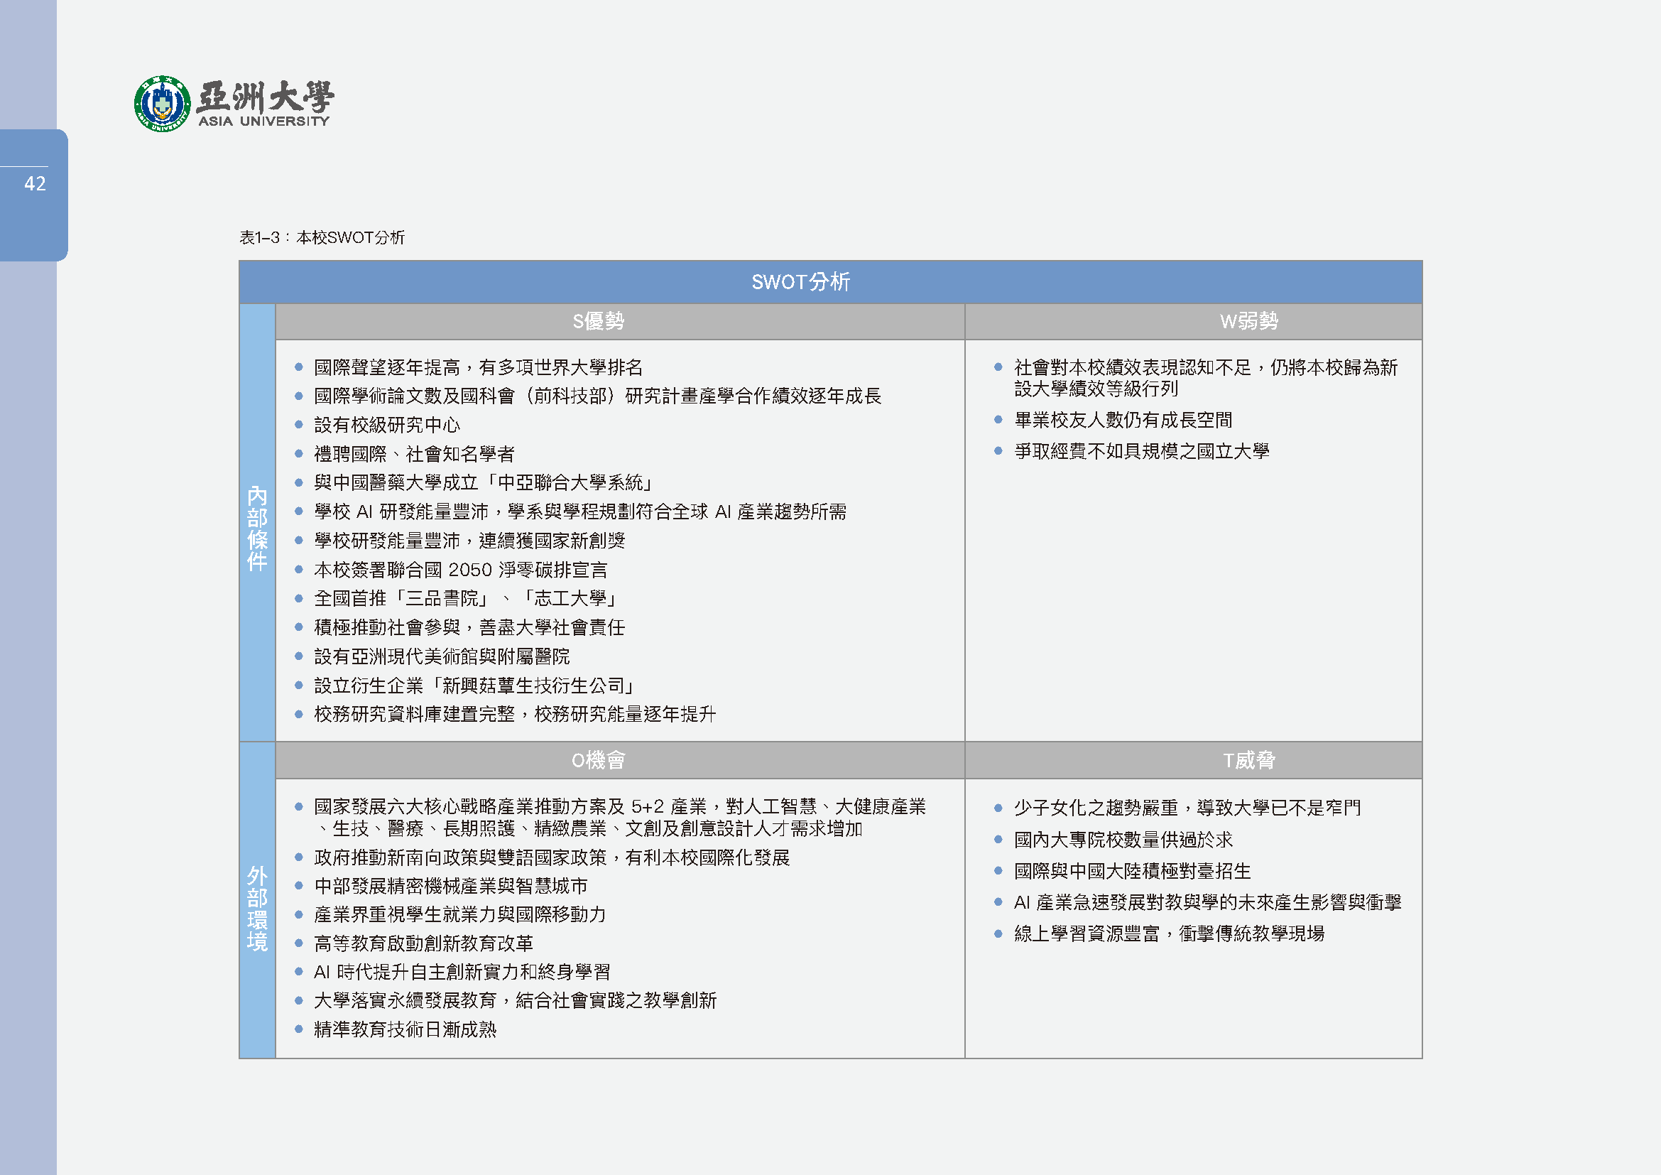Click the line 政府推動新南向政策與雙語國家政策
The image size is (1661, 1175).
[552, 857]
